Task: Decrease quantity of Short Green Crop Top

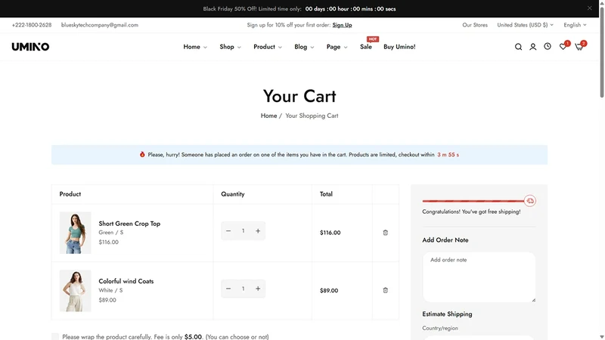Action: [x=228, y=231]
